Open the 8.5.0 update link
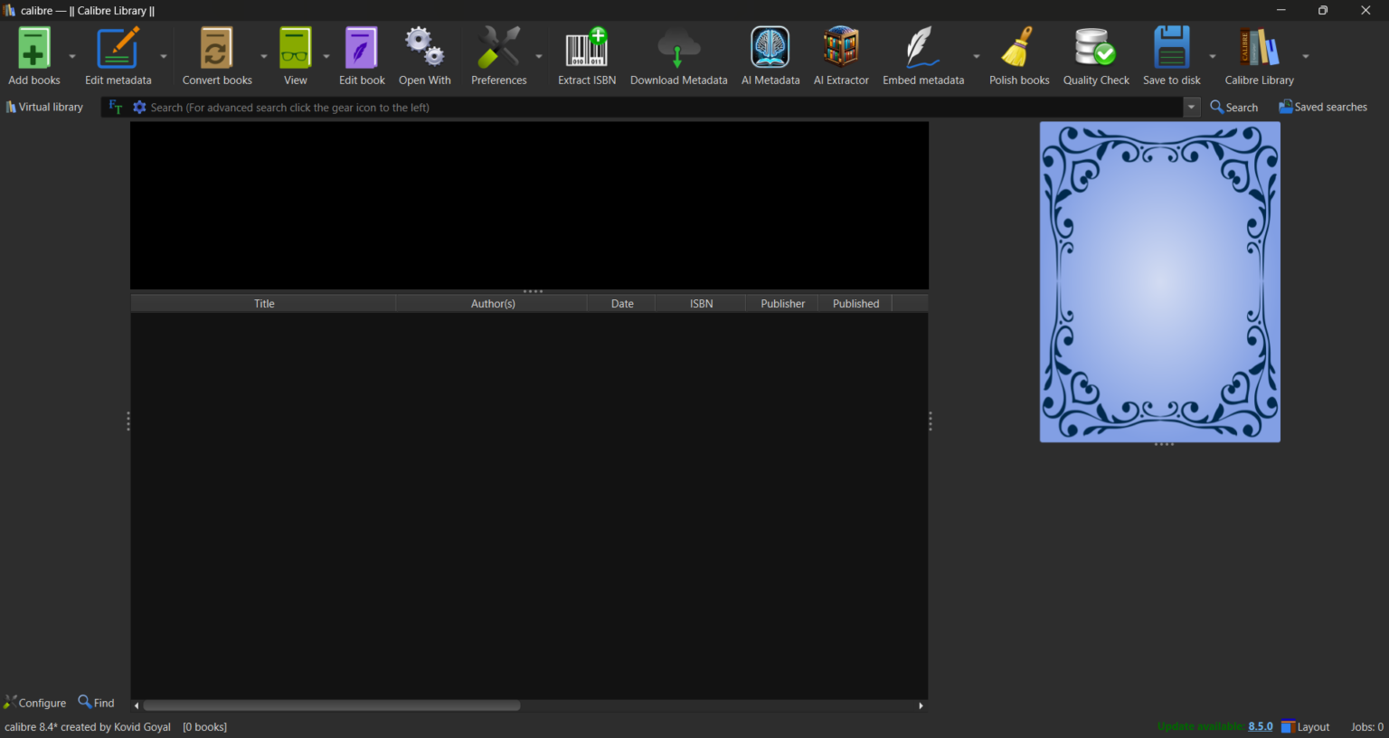This screenshot has width=1389, height=738. [x=1261, y=726]
